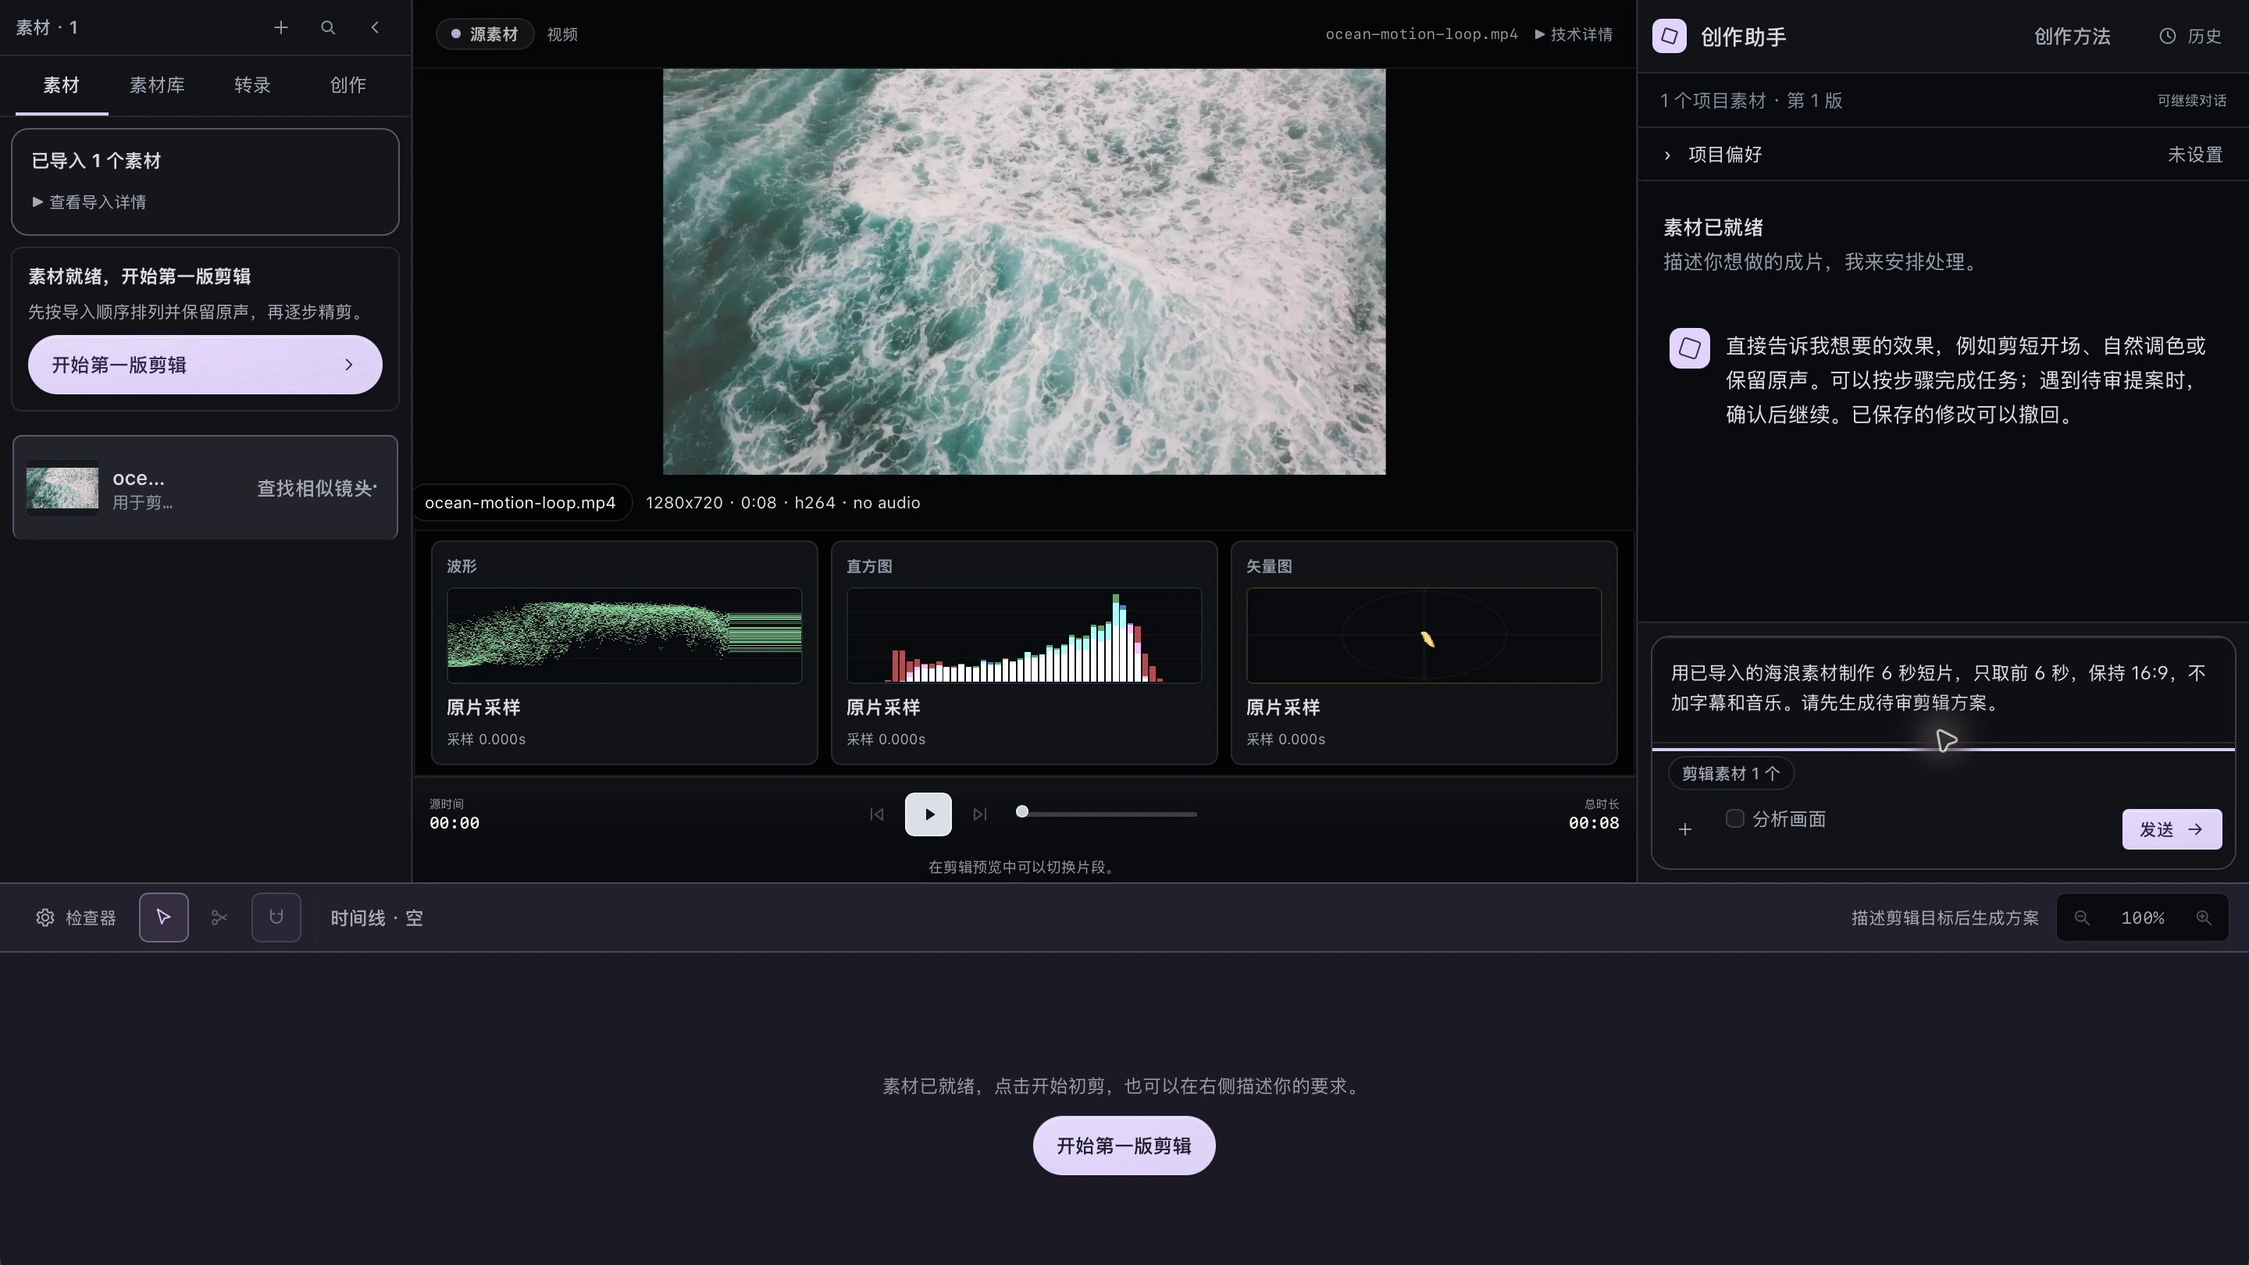This screenshot has height=1265, width=2249.
Task: Select the scissors cut tool
Action: (219, 918)
